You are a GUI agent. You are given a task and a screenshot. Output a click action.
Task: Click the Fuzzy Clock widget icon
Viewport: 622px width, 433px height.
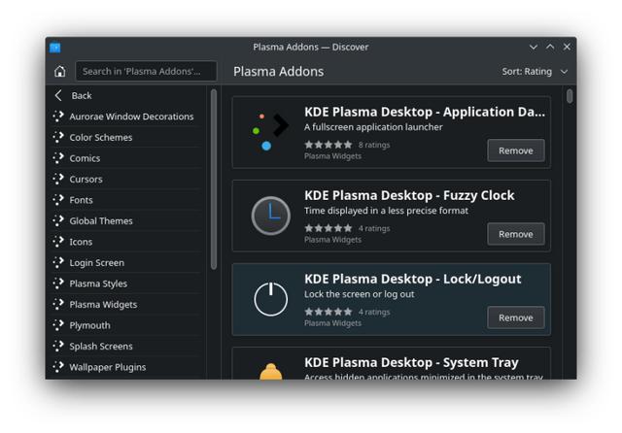270,216
